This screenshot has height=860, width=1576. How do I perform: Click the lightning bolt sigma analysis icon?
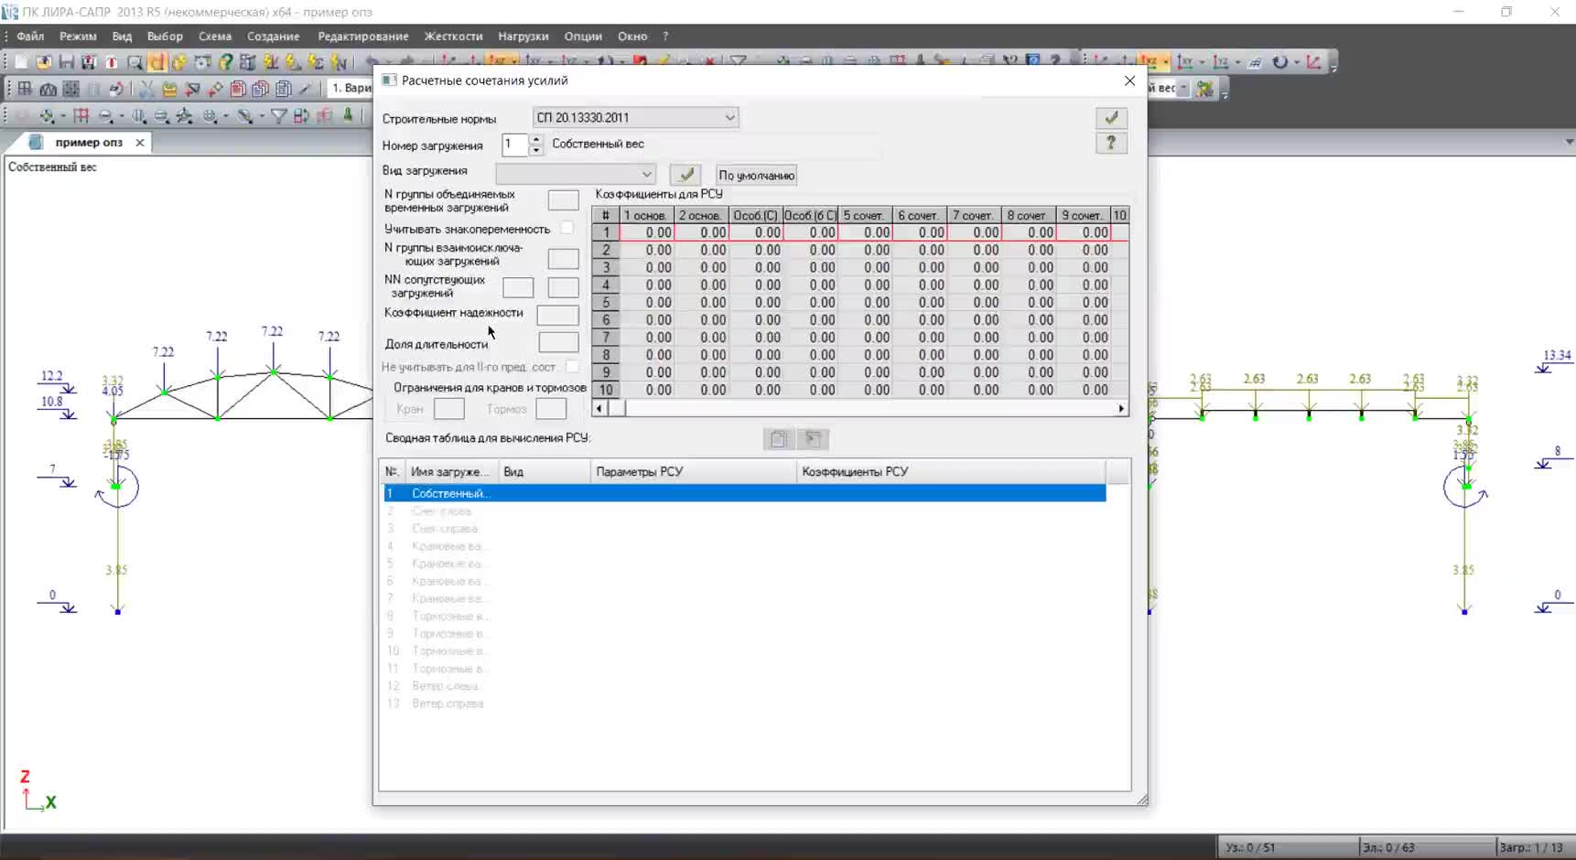click(x=316, y=62)
